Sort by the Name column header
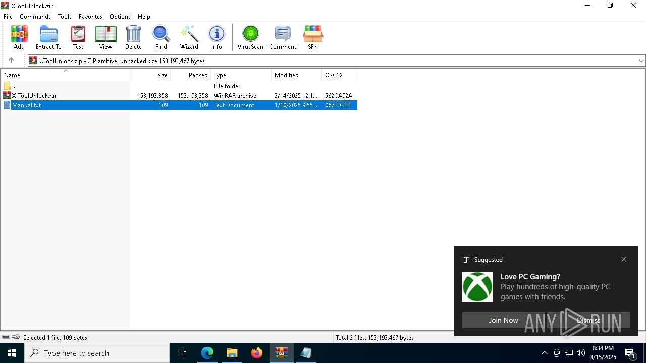646x363 pixels. pyautogui.click(x=65, y=75)
